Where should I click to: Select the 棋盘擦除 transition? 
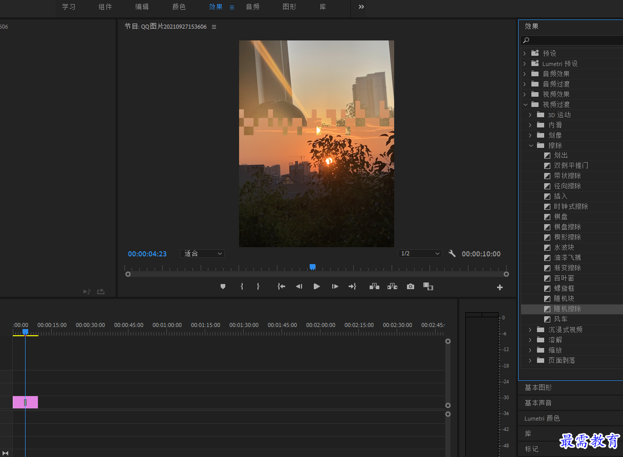pos(567,227)
